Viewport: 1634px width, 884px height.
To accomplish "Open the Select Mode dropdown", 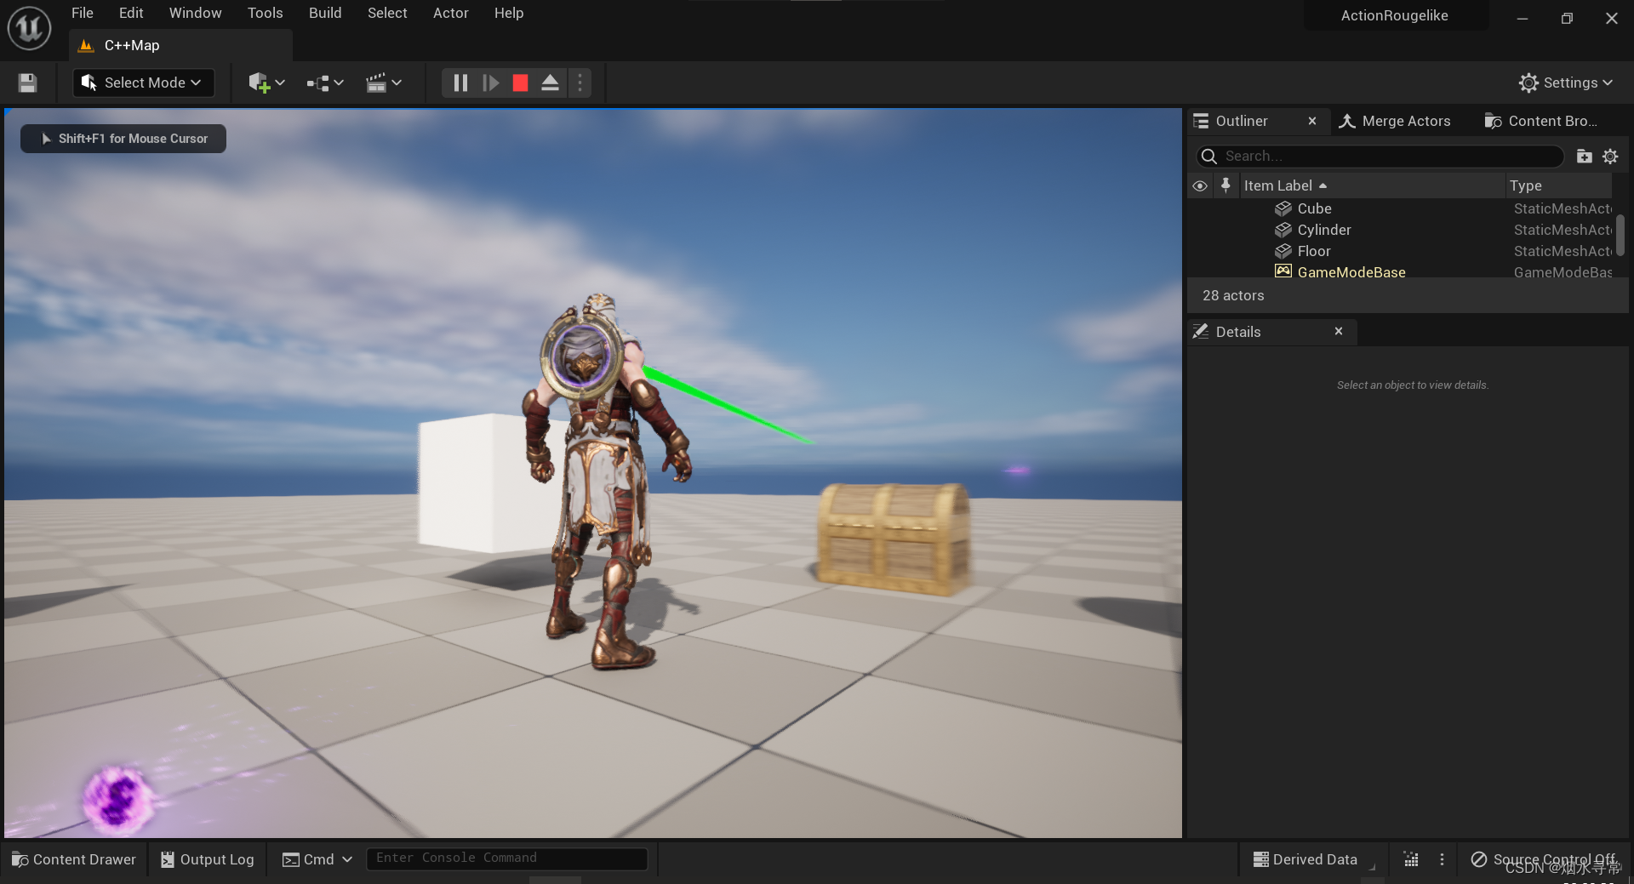I will (142, 83).
